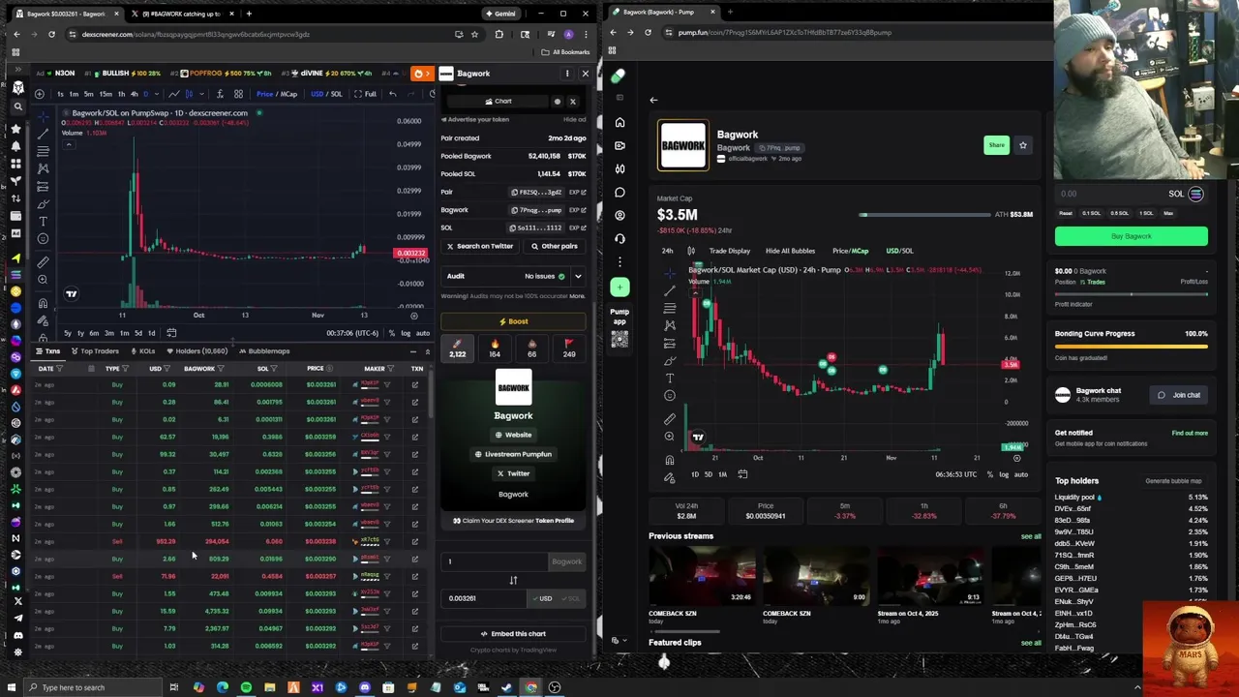Select the ruler measure tool in DexScreener chart
This screenshot has height=697, width=1239.
43,261
